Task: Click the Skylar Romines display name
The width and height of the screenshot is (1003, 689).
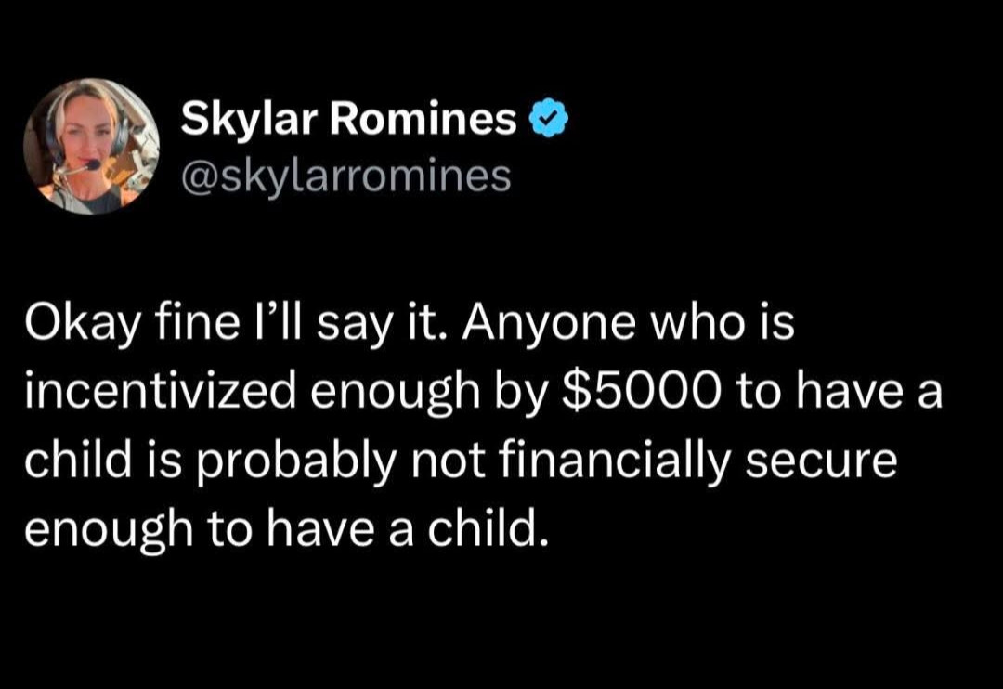Action: tap(348, 119)
